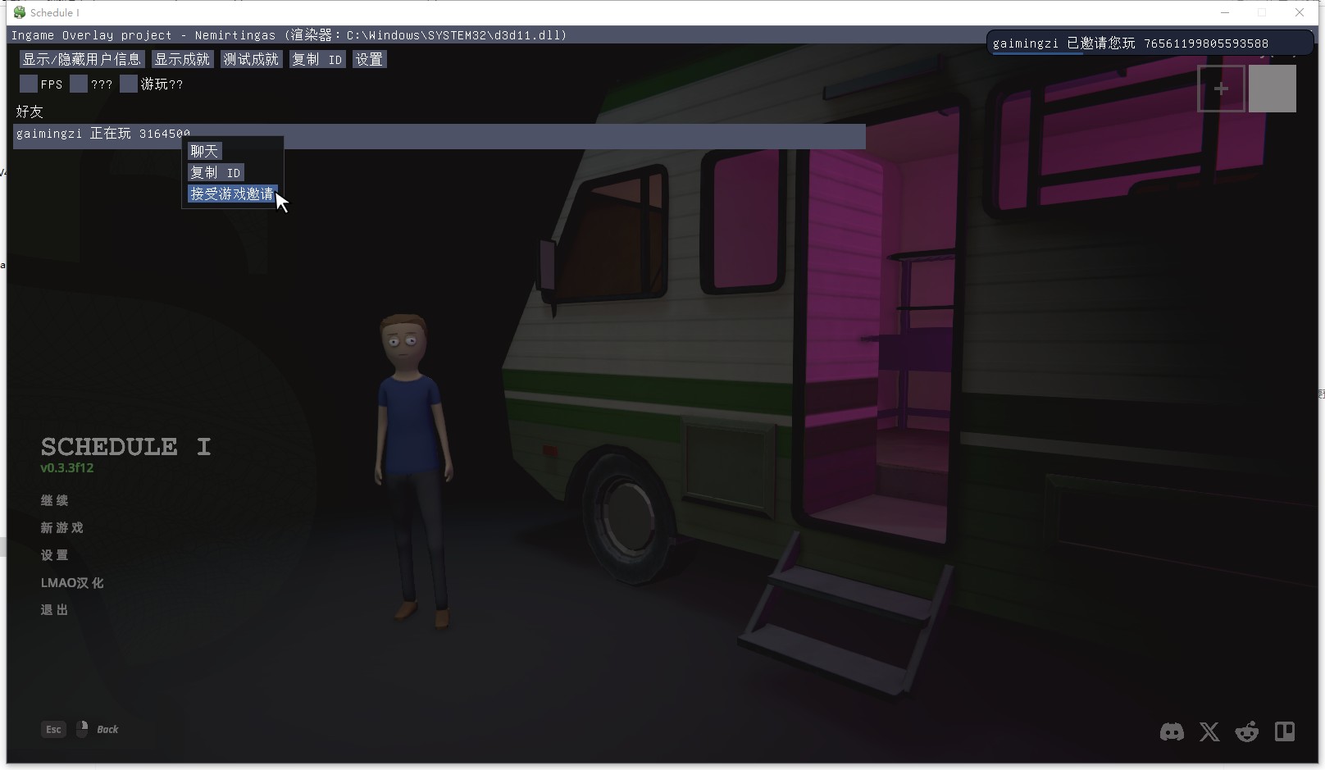
Task: Toggle the ??? checkbox
Action: (x=79, y=84)
